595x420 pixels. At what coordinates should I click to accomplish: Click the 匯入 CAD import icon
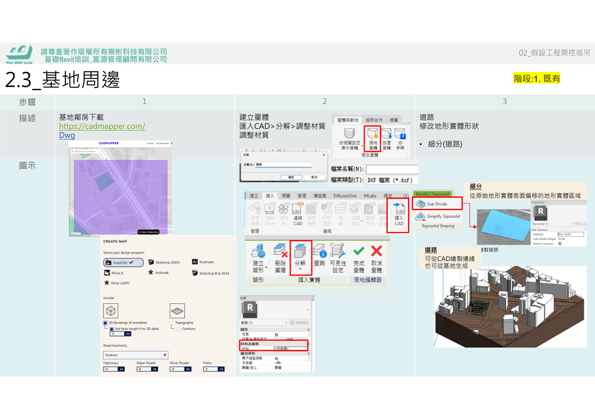399,214
